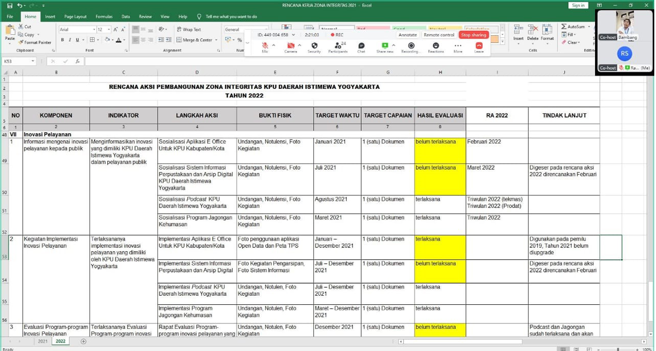Click the Remote control button
Screen dimensions: 656x351
coord(439,35)
